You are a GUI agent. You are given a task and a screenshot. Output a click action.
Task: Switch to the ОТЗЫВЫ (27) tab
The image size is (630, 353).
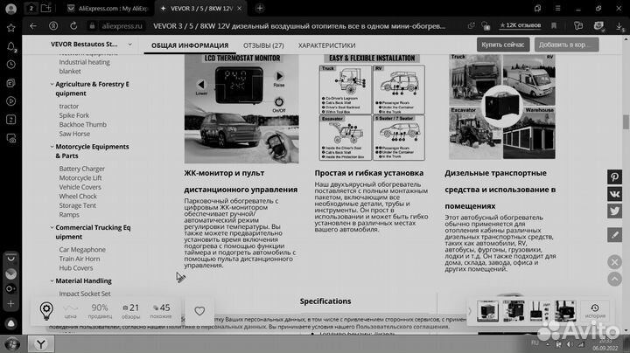pyautogui.click(x=262, y=45)
